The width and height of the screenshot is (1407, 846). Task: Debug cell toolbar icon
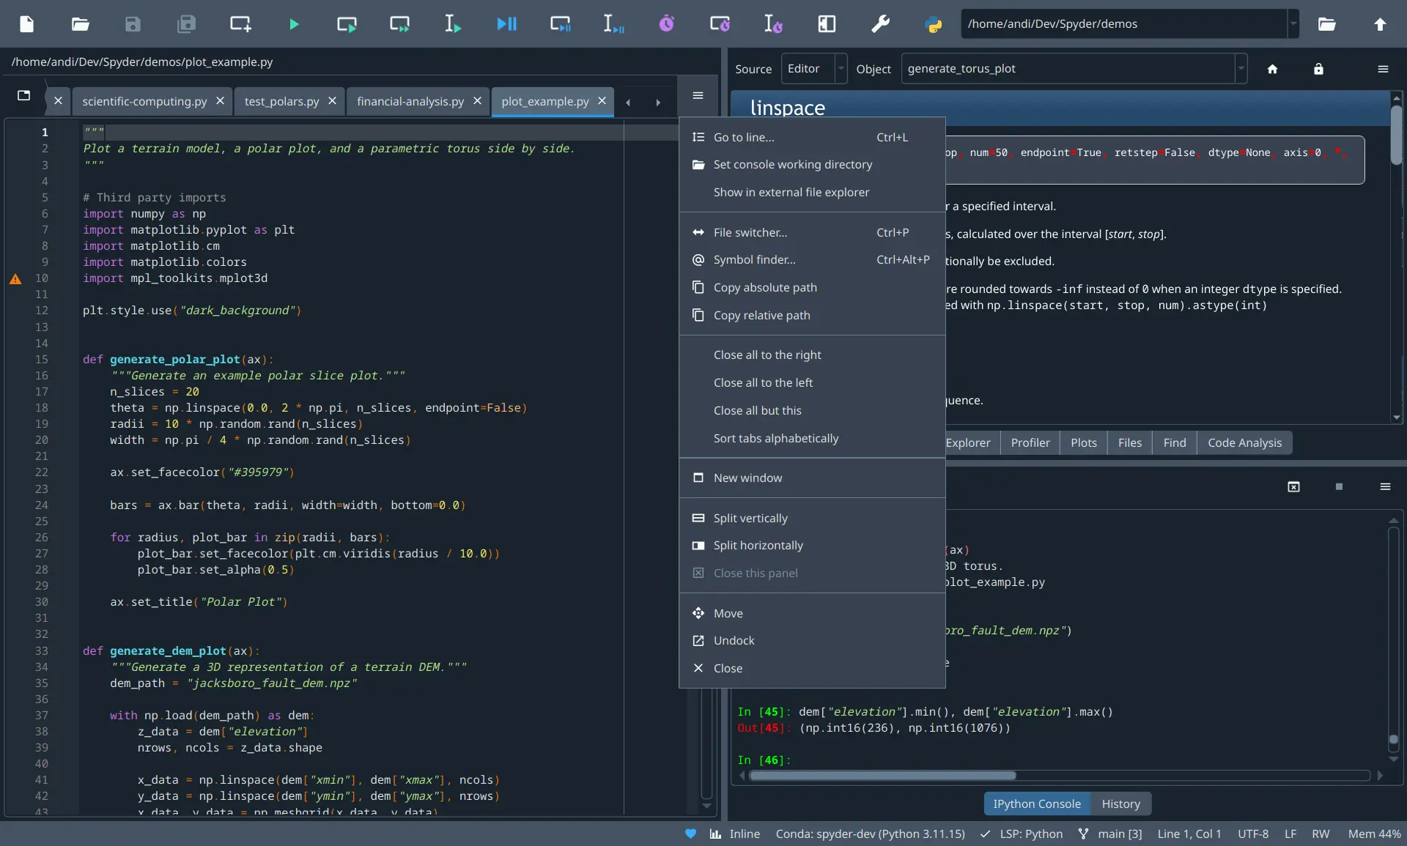(560, 24)
